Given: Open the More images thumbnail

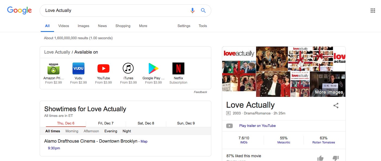Looking at the screenshot, I should pos(328,84).
